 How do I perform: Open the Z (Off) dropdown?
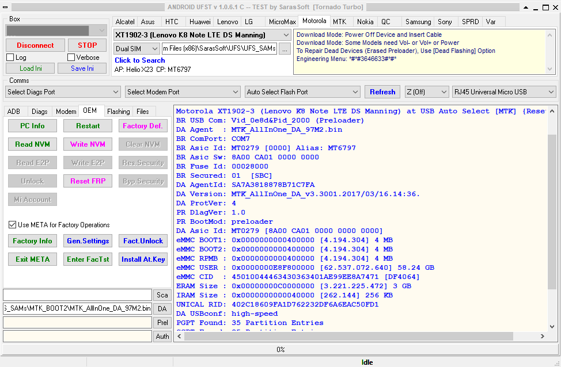pyautogui.click(x=426, y=92)
